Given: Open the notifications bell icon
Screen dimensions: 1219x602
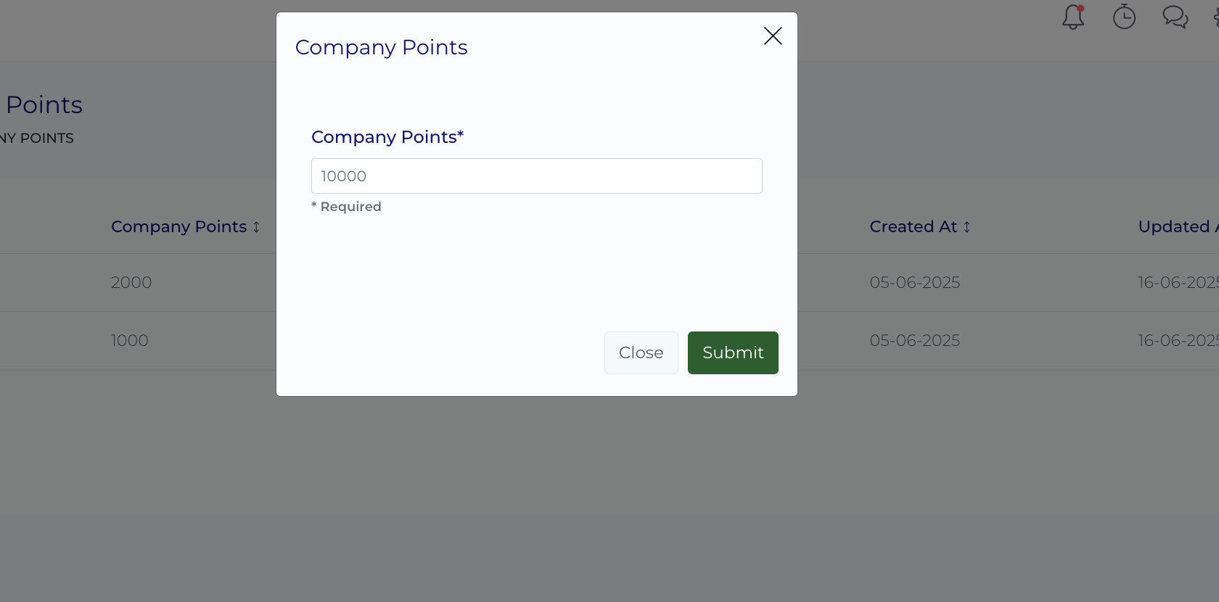Looking at the screenshot, I should [1073, 17].
